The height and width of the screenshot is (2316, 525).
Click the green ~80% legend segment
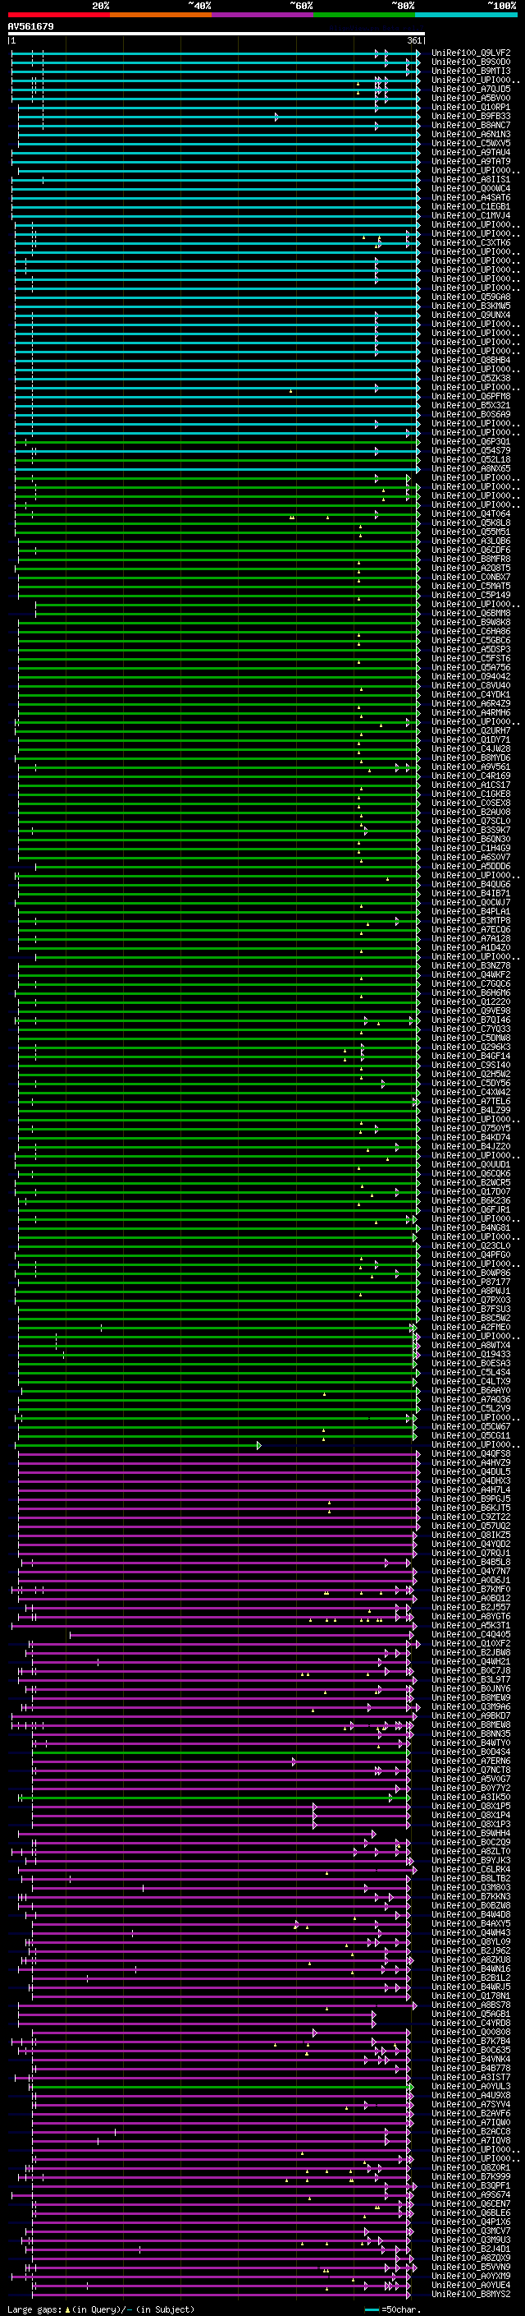click(364, 15)
